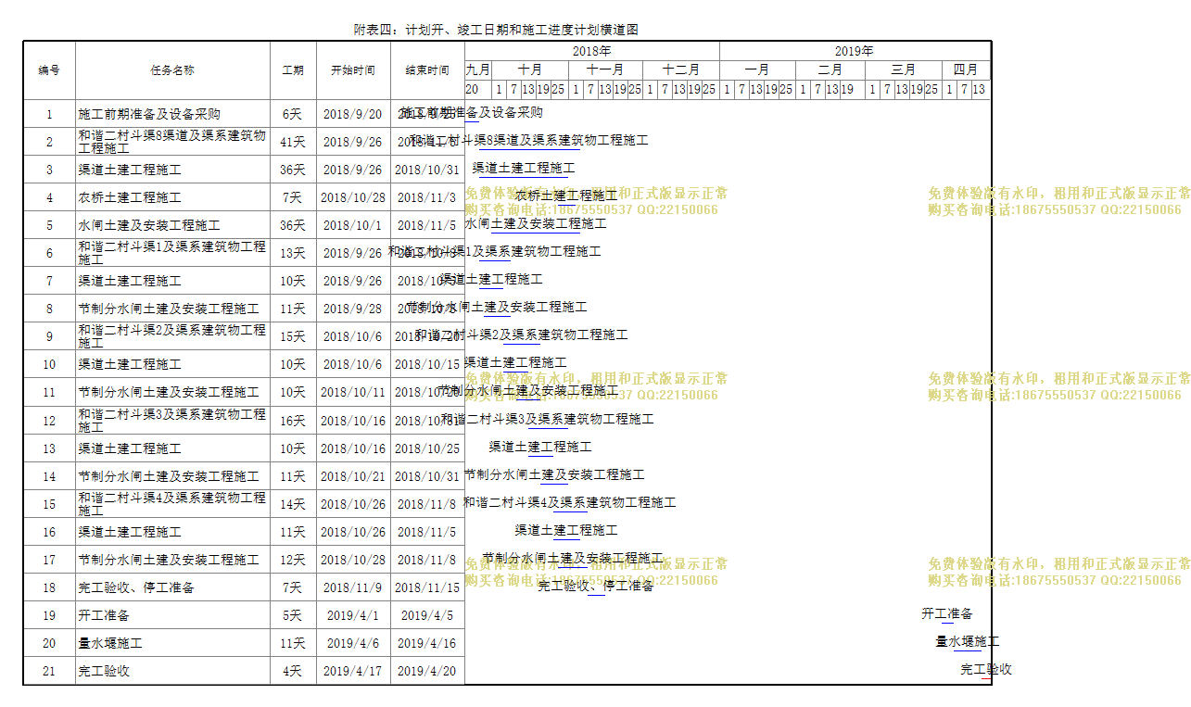Select start date '2018/11/9'
This screenshot has height=707, width=1191.
pyautogui.click(x=353, y=587)
